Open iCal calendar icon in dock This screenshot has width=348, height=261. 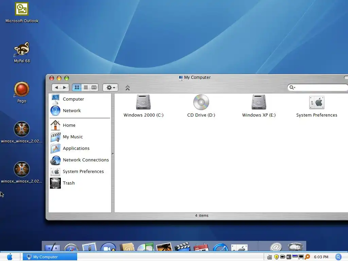[201, 247]
